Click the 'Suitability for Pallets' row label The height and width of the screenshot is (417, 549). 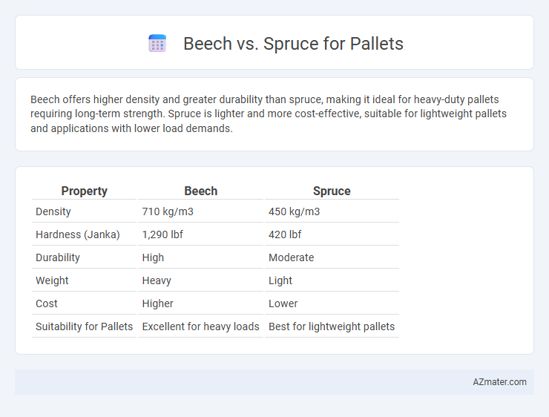[84, 326]
